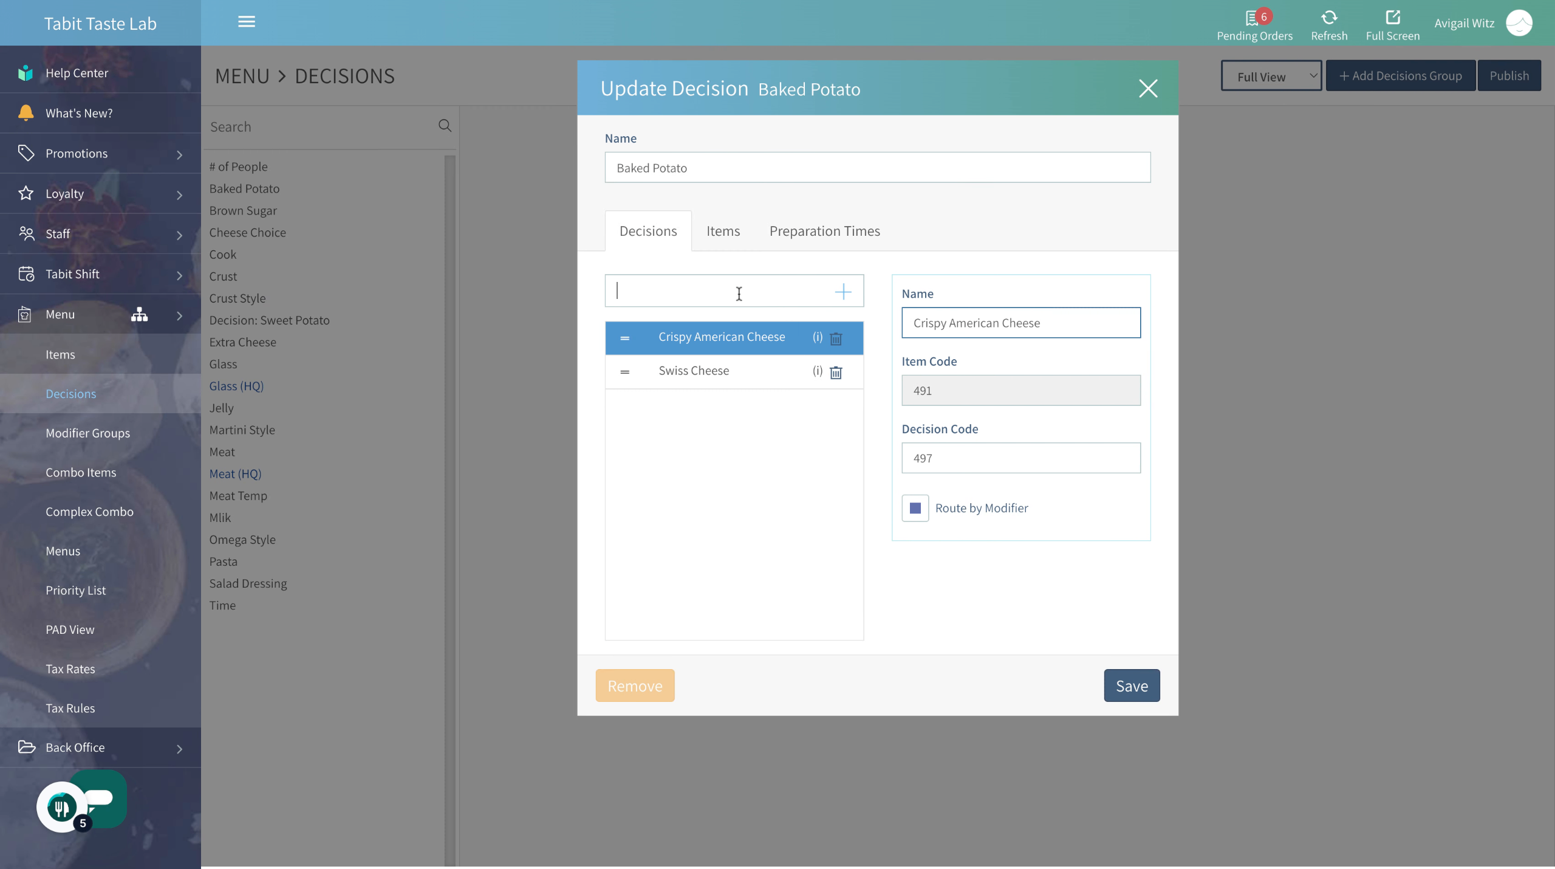Open the Full View dropdown

click(x=1271, y=76)
